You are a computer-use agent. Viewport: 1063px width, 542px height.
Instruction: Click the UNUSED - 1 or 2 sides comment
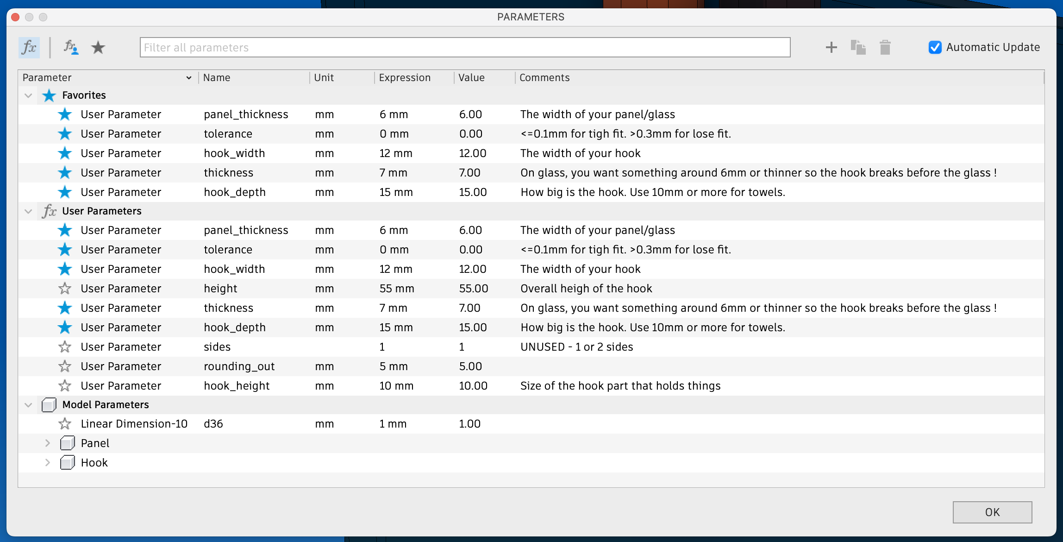click(x=576, y=347)
